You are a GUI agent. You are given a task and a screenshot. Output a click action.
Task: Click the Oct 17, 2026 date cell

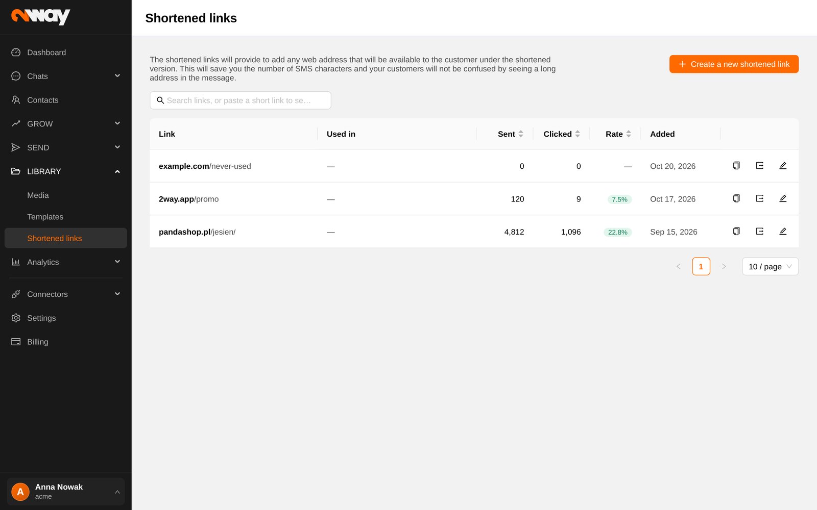point(672,199)
